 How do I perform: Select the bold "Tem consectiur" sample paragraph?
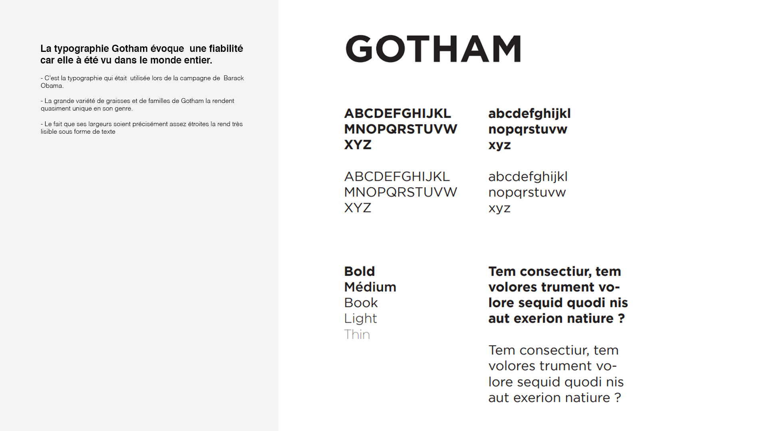pos(558,295)
